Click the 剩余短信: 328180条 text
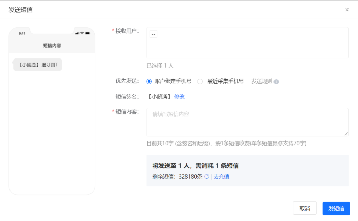This screenshot has width=358, height=221. tap(177, 177)
